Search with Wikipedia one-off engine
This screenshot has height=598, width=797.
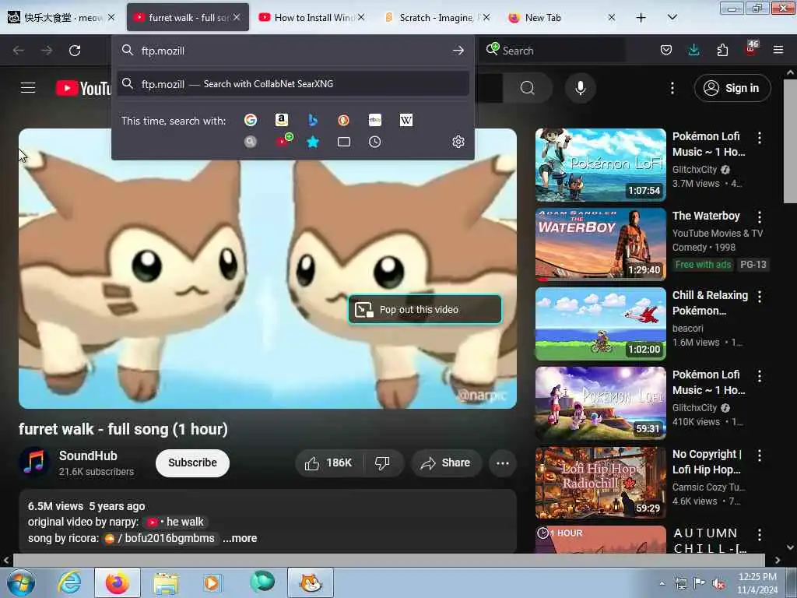[406, 120]
